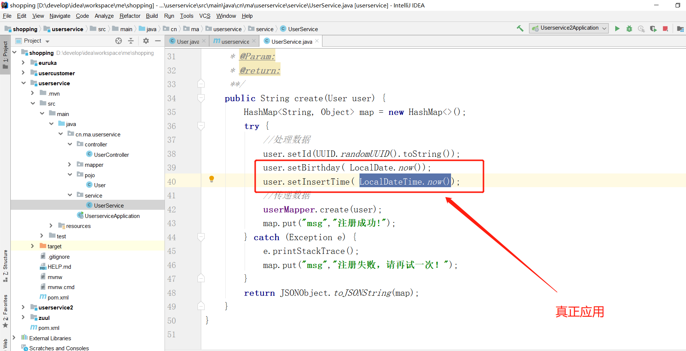Click the yellow intention lightbulb on line 40
686x351 pixels.
212,179
